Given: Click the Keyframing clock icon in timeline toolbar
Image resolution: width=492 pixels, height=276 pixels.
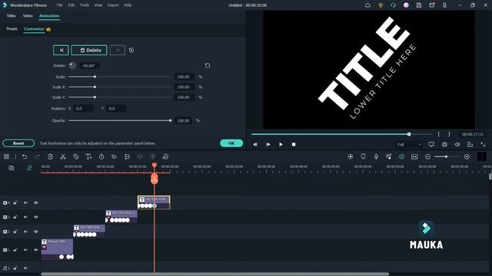Looking at the screenshot, I should point(165,156).
